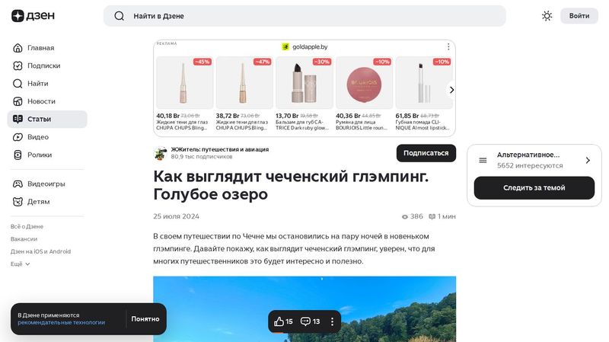Open the comments bubble icon
Screen dimensions: 609x342
pos(305,321)
